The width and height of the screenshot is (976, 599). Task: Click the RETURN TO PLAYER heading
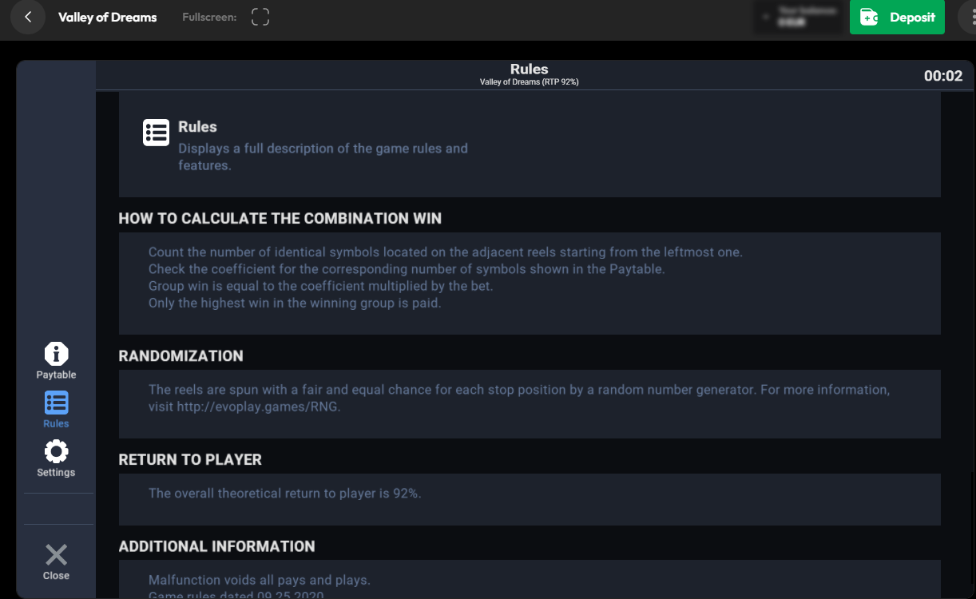click(x=190, y=460)
